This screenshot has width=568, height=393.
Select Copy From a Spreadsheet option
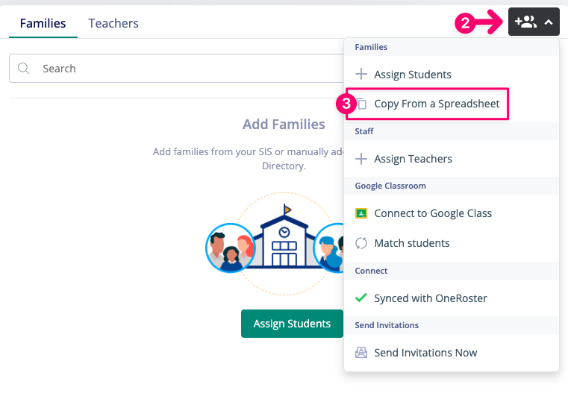click(437, 104)
